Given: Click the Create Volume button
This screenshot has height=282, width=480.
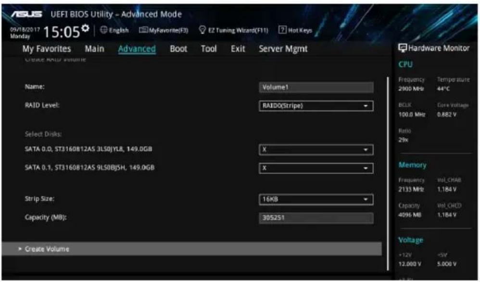Looking at the screenshot, I should pos(191,249).
